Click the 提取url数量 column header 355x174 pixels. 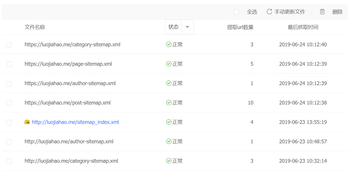(240, 27)
